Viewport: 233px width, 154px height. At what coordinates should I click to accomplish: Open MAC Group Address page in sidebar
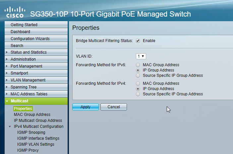click(32, 115)
